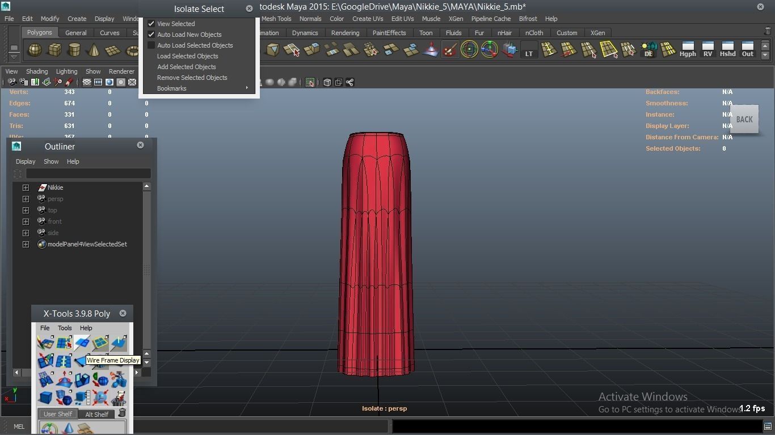Click the shelf trash can icon

(768, 31)
